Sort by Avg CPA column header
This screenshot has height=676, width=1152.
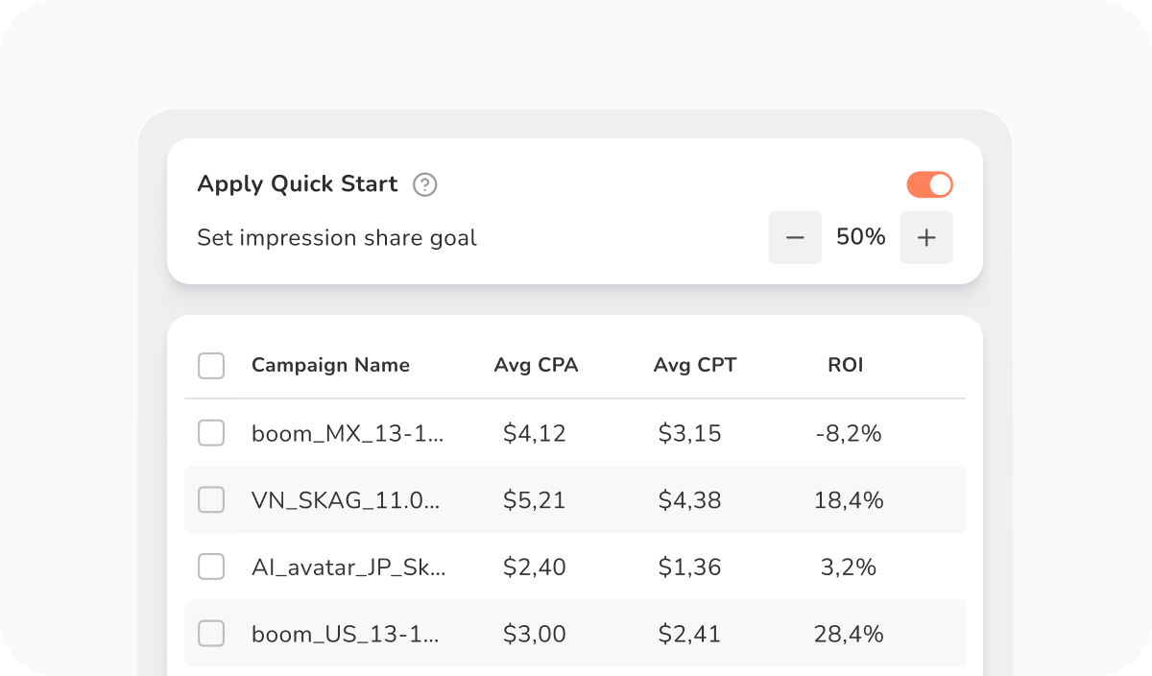[536, 366]
